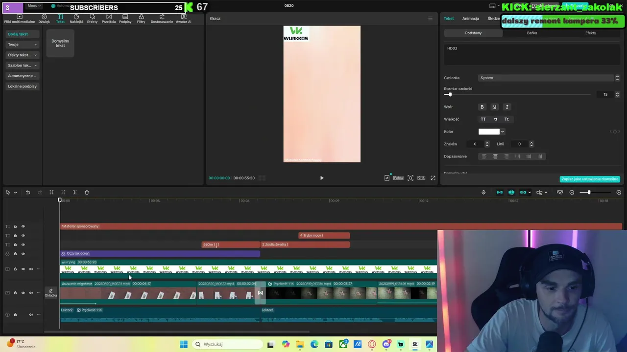627x352 pixels.
Task: Open the Tekst library tab
Action: (60, 19)
